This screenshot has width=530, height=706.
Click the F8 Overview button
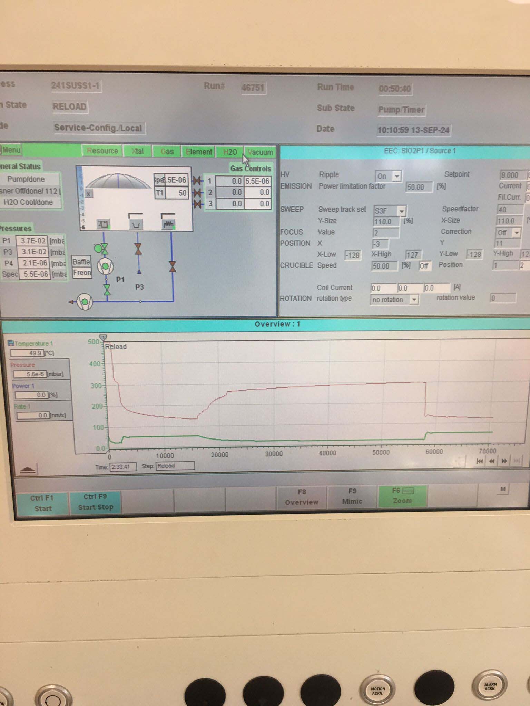point(302,497)
